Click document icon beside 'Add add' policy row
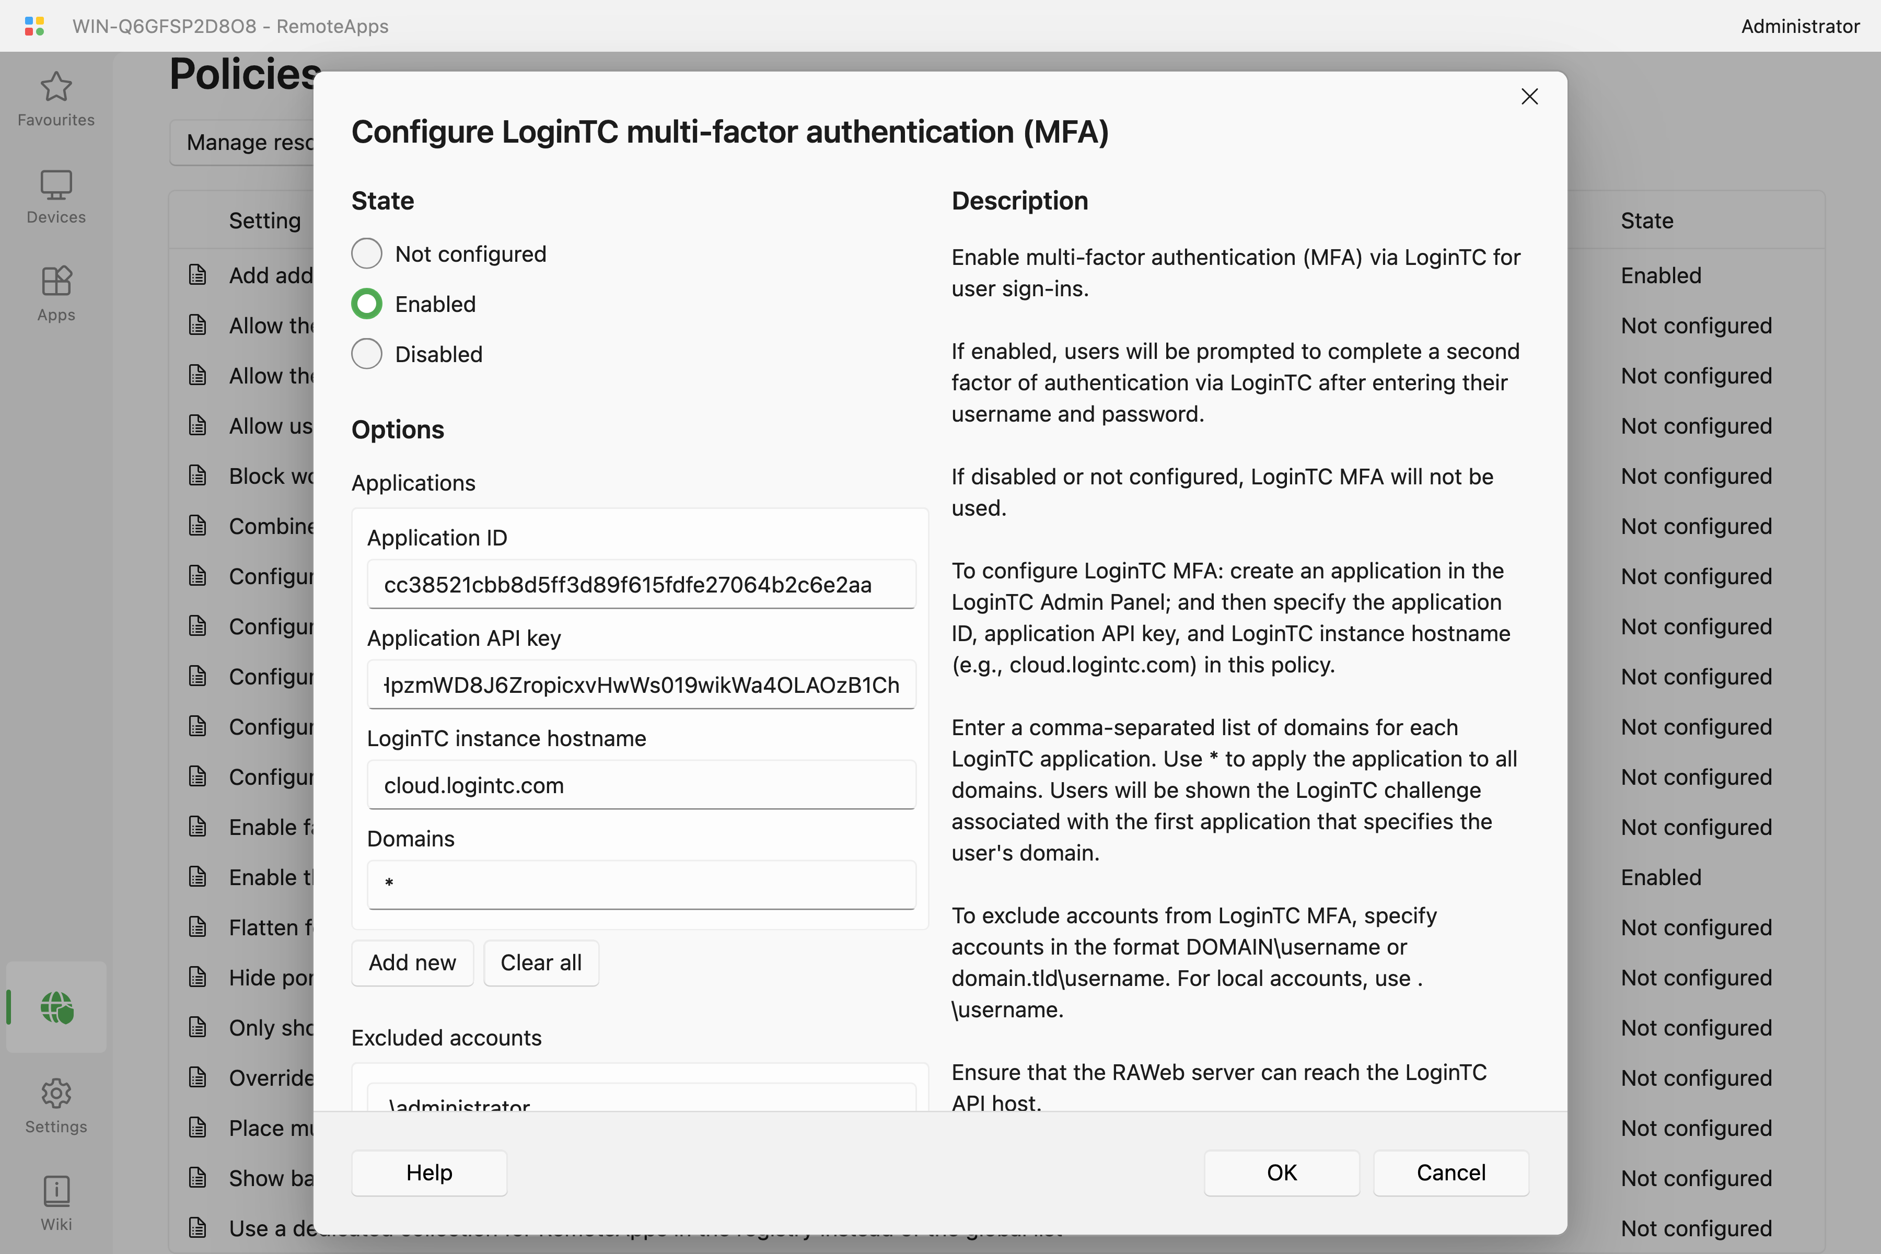Image resolution: width=1881 pixels, height=1254 pixels. point(198,275)
